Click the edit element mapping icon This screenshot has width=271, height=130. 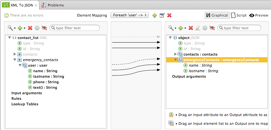point(162,15)
